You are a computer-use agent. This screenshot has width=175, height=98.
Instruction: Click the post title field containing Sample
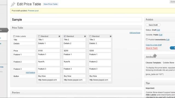(x=76, y=20)
